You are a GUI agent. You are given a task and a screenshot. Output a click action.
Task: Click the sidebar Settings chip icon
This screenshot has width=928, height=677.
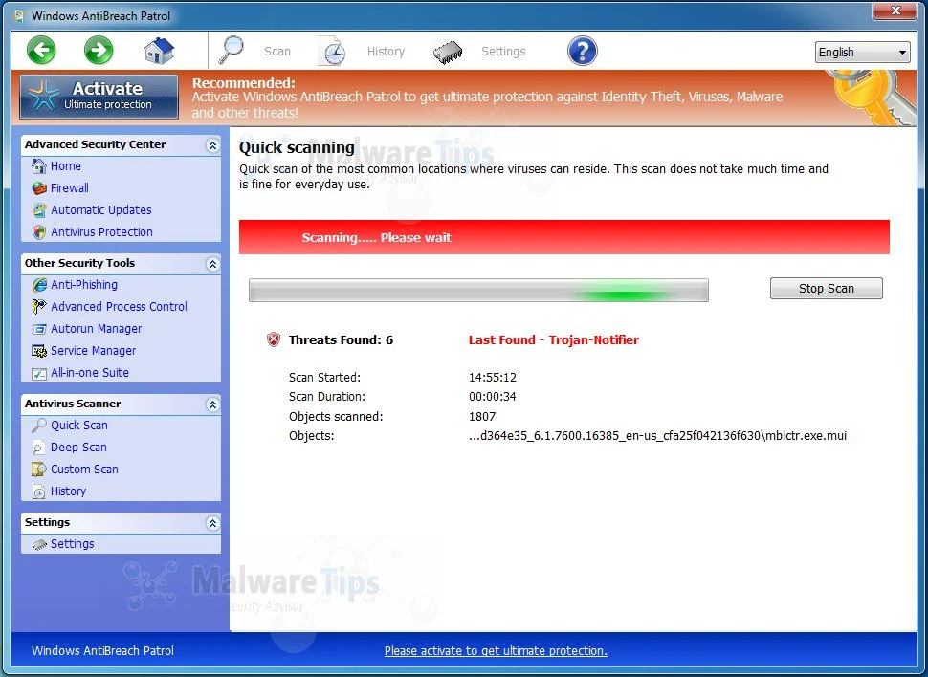(x=39, y=544)
